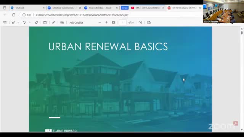244x137 pixels.
Task: Click the address bar file path
Action: [x=82, y=15]
